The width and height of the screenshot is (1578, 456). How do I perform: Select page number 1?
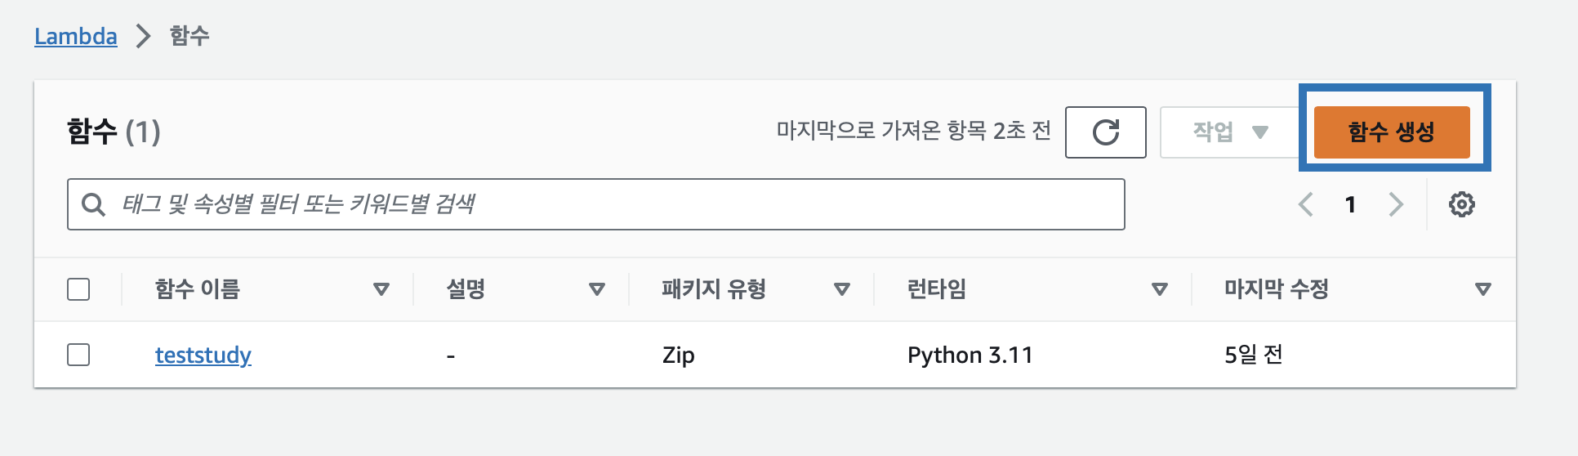tap(1351, 204)
